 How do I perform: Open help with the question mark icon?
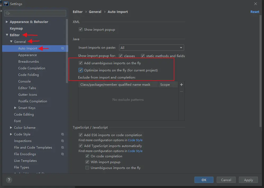[x=9, y=180]
